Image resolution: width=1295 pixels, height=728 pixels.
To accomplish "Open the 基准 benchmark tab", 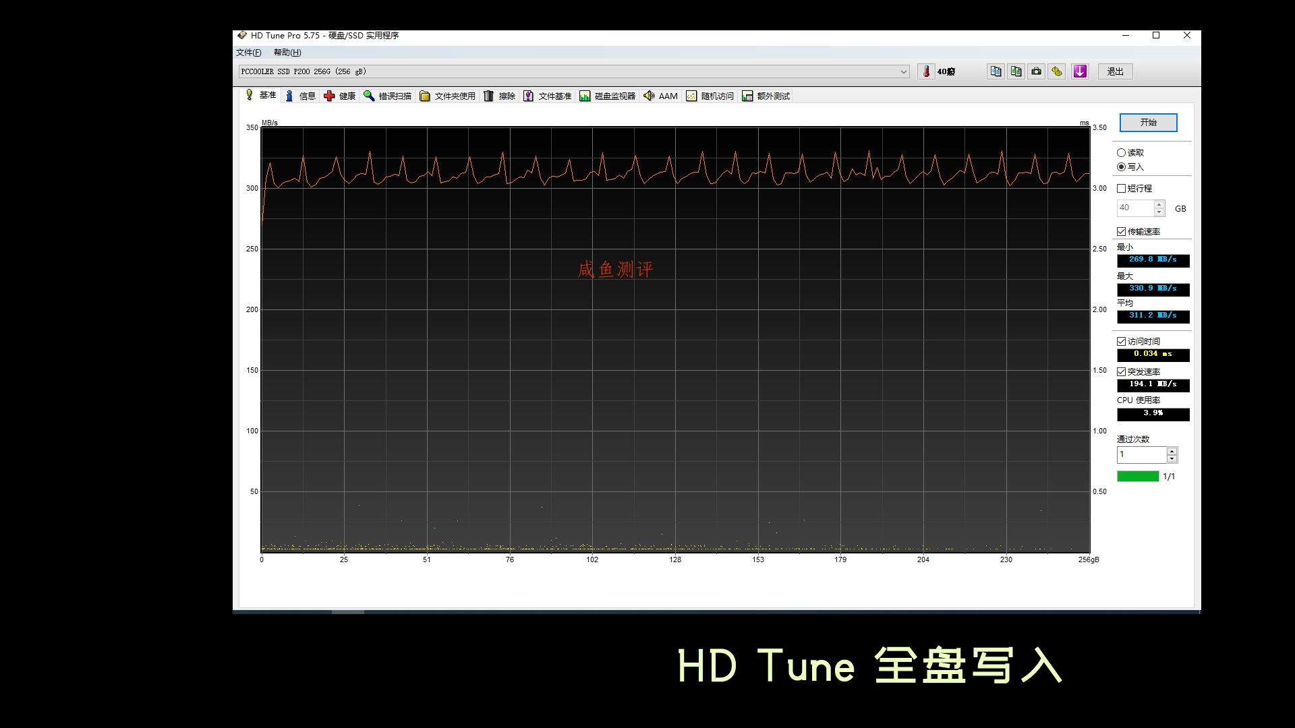I will coord(260,95).
